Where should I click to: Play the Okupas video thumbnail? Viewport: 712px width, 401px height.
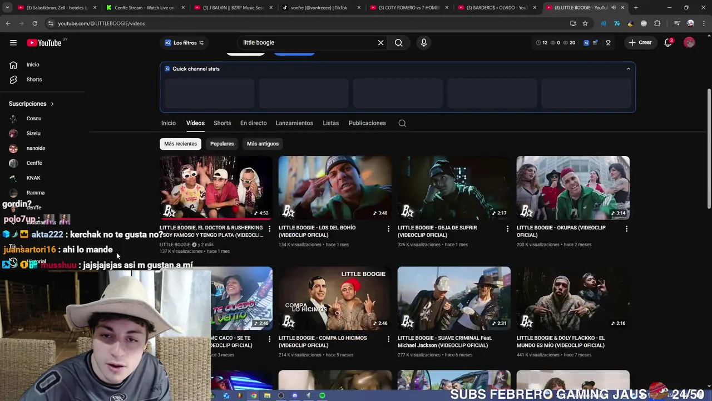pyautogui.click(x=573, y=188)
